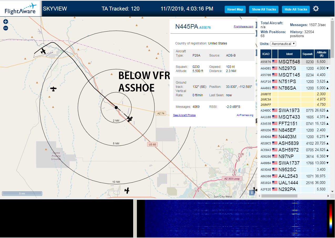Sort table by Ident column header
Screen dimensions: 335x238
289,54
